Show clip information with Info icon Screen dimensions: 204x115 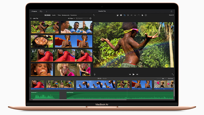pos(146,15)
